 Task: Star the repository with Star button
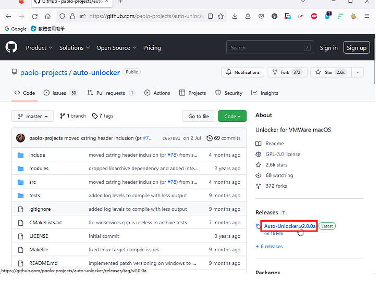(331, 72)
